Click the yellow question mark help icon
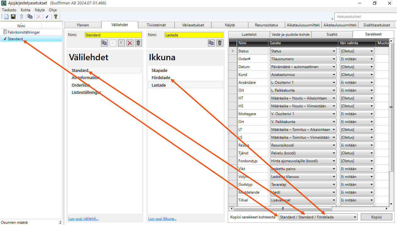Viewport: 397px width, 225px height. coord(55,17)
